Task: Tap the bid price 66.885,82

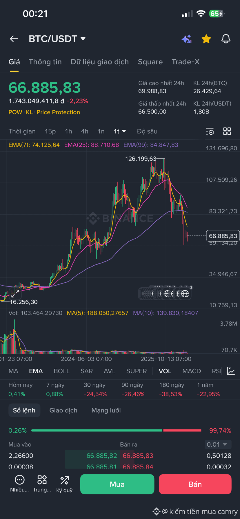Action: coord(102,456)
